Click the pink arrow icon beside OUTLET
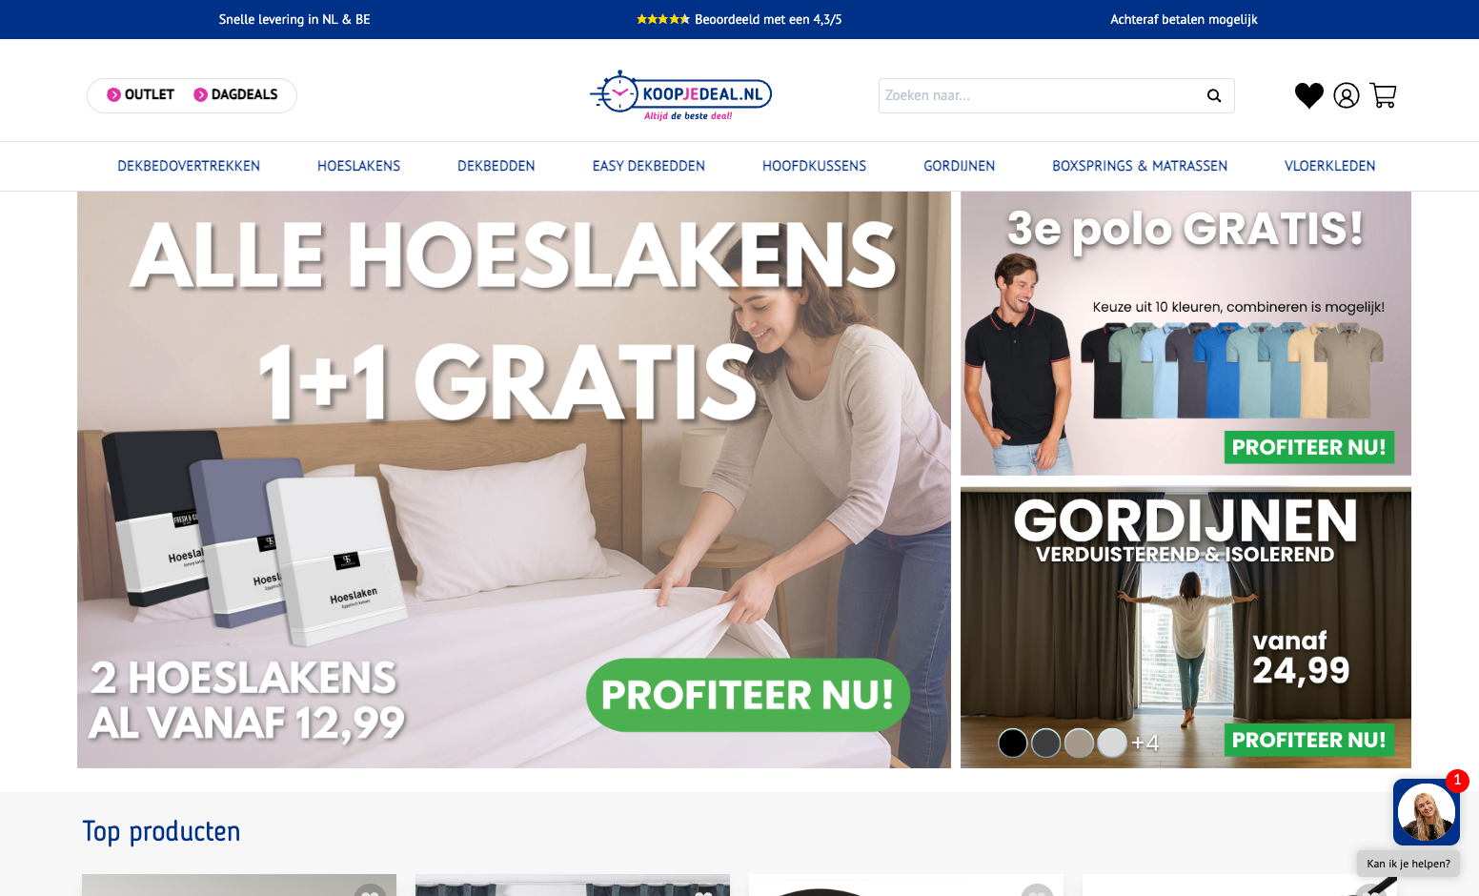Image resolution: width=1479 pixels, height=896 pixels. pyautogui.click(x=113, y=94)
